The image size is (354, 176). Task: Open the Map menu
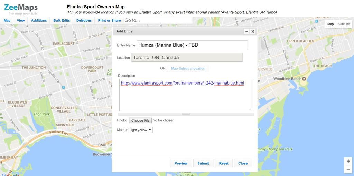[7, 20]
